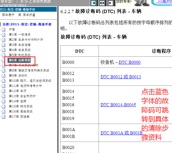Open chapter 第4章 车身系统
The image size is (172, 153).
point(20,50)
